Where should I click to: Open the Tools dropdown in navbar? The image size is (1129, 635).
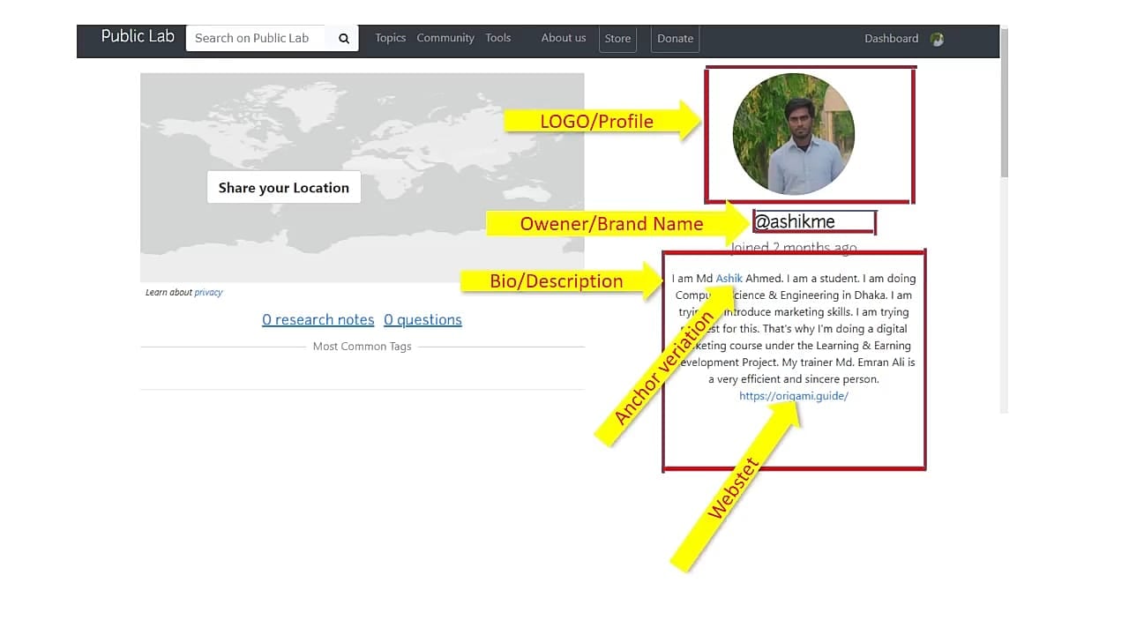tap(497, 38)
